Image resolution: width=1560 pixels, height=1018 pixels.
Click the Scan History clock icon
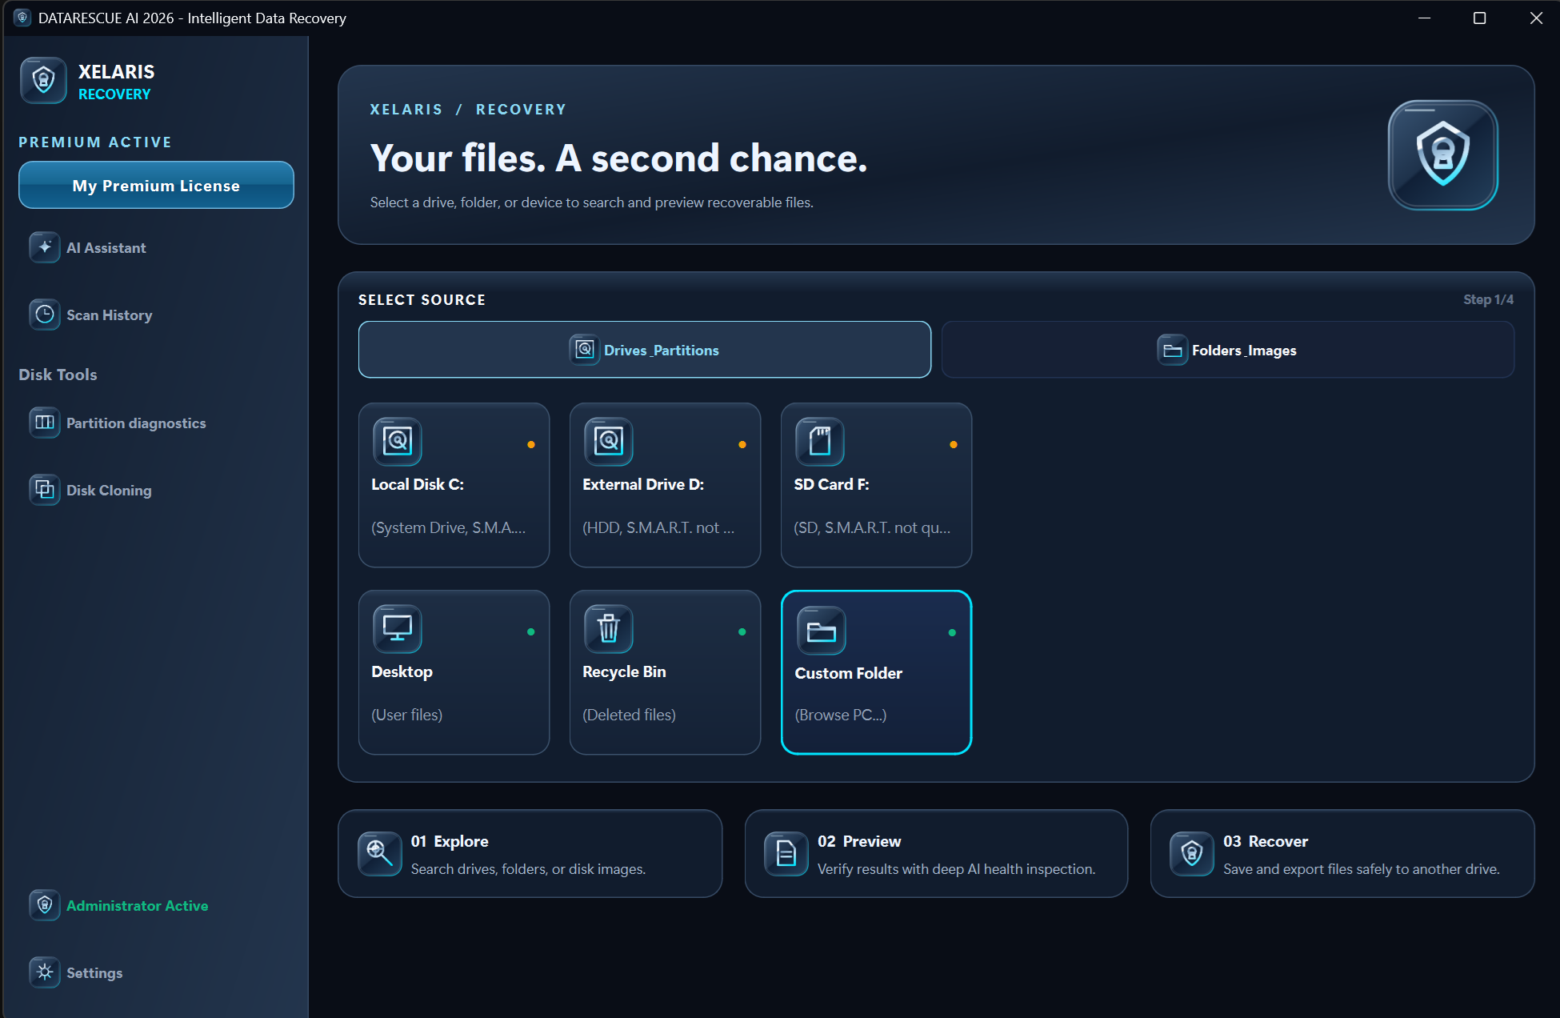pos(45,315)
